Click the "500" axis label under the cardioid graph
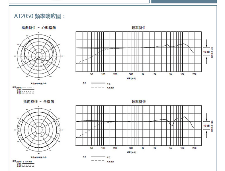This screenshot has width=225, height=171. (131, 74)
